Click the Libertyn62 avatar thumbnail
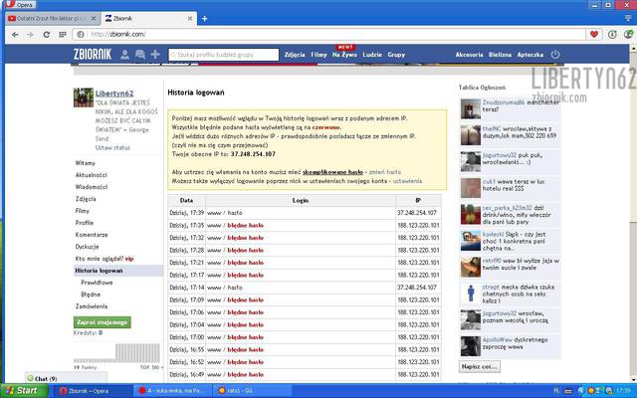 (x=84, y=98)
